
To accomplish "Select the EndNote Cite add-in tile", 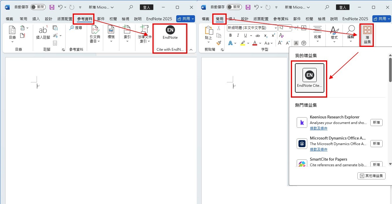I will 309,78.
